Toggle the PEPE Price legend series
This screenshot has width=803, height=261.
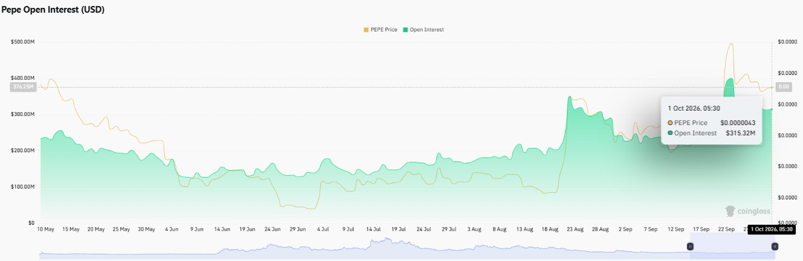click(x=380, y=30)
